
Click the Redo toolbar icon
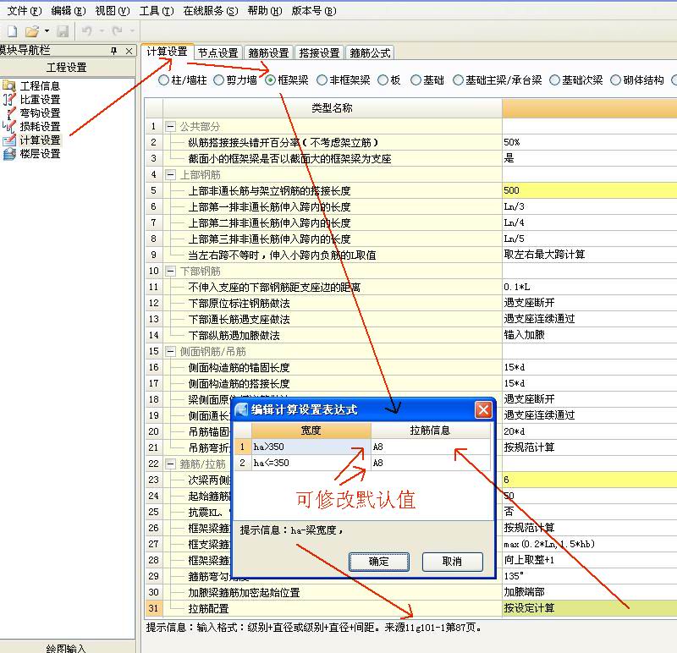coord(117,31)
